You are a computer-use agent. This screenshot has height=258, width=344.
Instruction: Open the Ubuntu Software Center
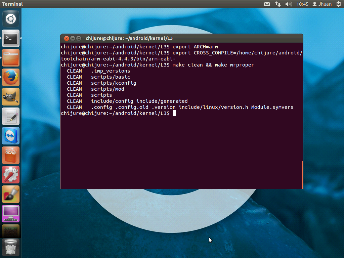[x=10, y=155]
